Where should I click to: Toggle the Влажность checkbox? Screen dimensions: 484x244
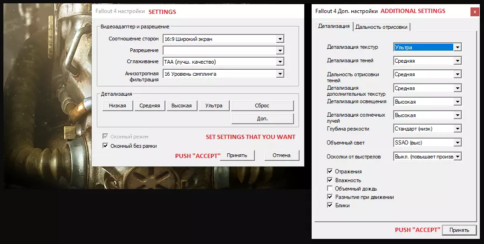[330, 180]
